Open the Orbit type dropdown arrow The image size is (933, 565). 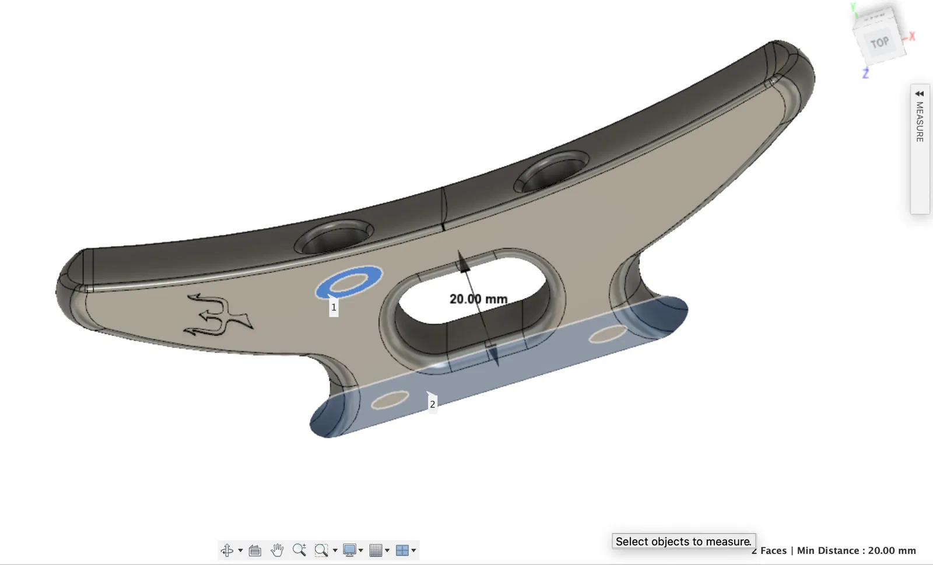pyautogui.click(x=240, y=550)
